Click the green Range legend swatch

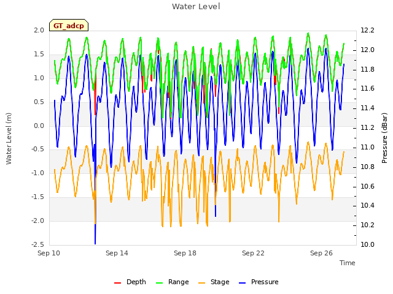click(159, 283)
